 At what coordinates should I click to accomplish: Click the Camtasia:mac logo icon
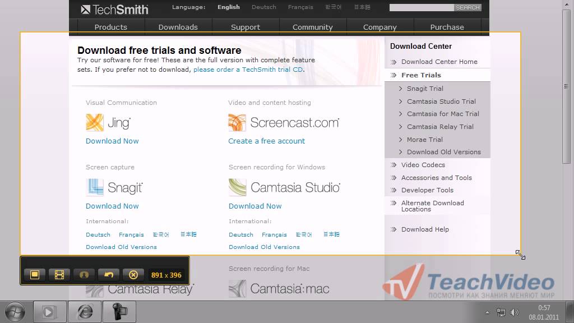(x=238, y=289)
